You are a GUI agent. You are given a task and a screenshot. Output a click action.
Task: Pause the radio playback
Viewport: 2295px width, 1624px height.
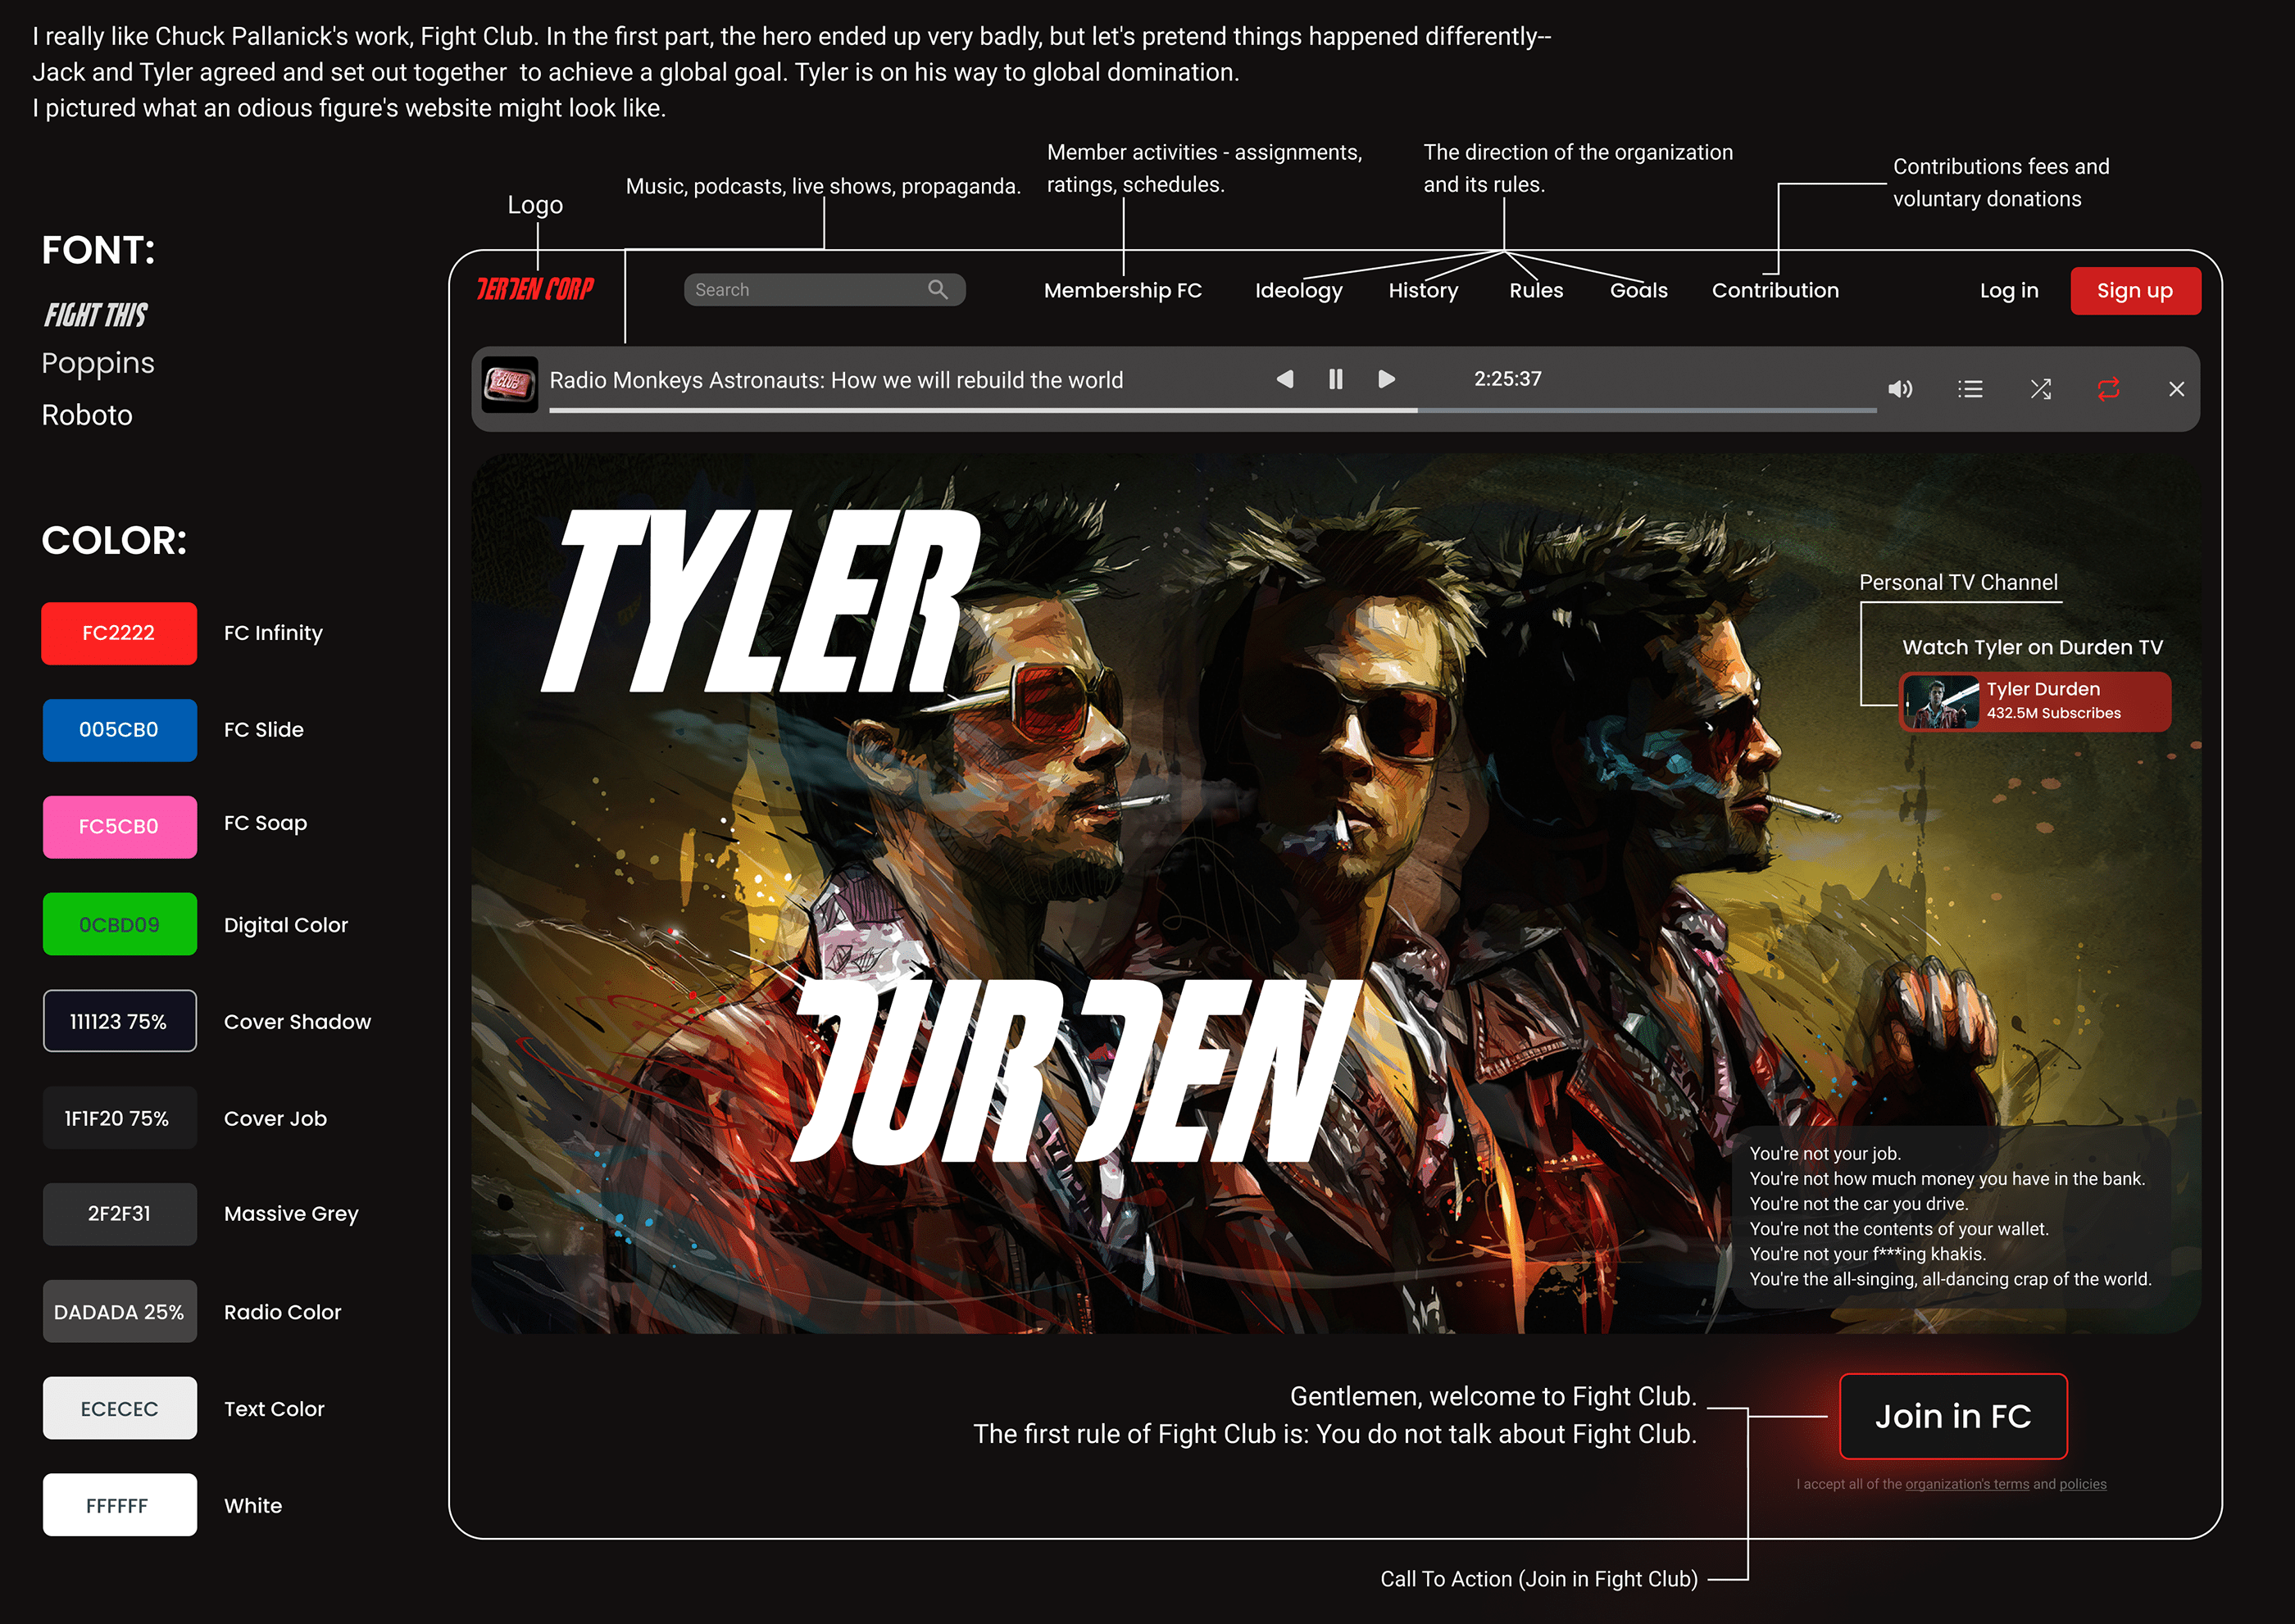click(1334, 379)
